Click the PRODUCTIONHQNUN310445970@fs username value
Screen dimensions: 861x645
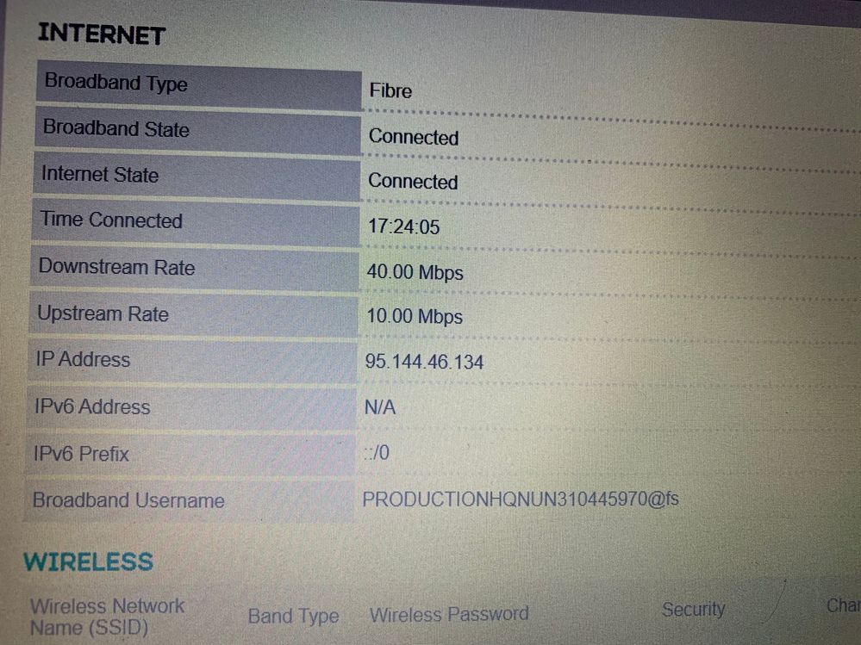(x=520, y=499)
